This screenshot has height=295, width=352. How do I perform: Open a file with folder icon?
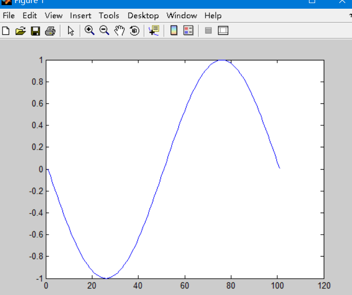click(20, 31)
